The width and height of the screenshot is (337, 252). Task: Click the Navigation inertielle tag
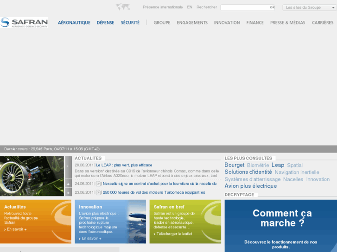click(x=297, y=172)
